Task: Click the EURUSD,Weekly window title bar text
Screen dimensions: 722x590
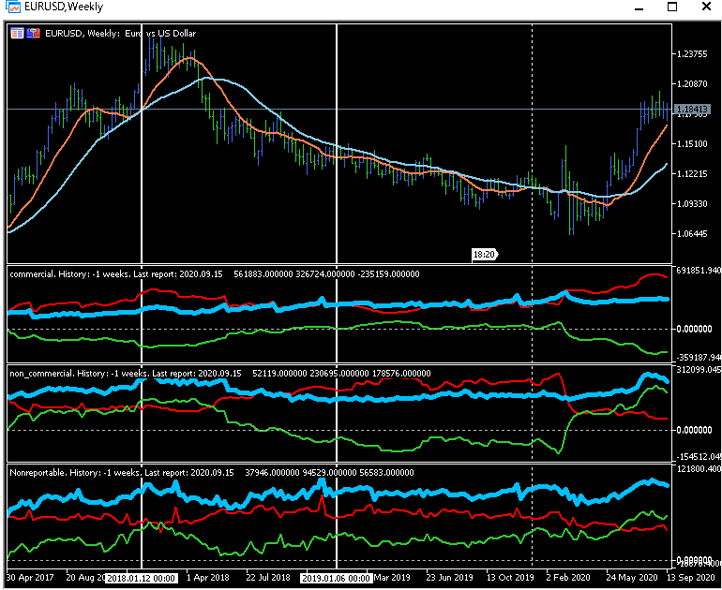Action: point(64,7)
